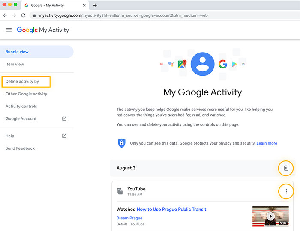Screen dimensions: 300x231
Task: Switch to Bundle view
Action: (36, 52)
